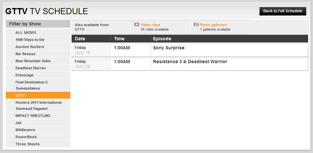This screenshot has width=313, height=153.
Task: Open Final Destination 5 Sweepstakes filter
Action: click(x=31, y=85)
